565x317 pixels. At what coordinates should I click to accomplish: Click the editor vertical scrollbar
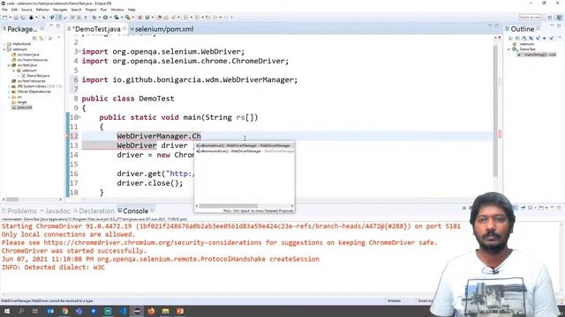click(x=495, y=112)
